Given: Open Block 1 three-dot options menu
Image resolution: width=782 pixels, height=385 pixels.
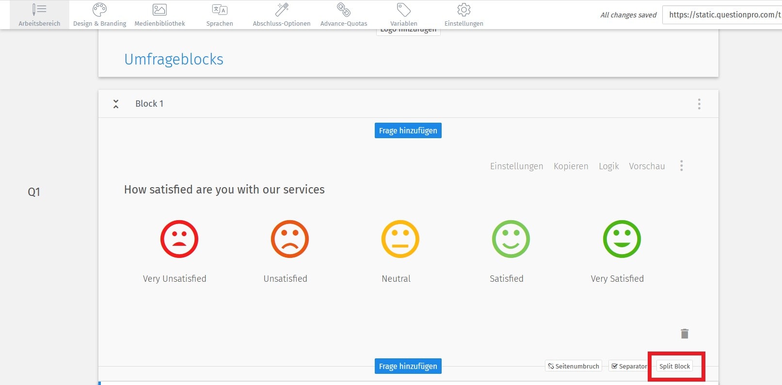Looking at the screenshot, I should tap(699, 104).
